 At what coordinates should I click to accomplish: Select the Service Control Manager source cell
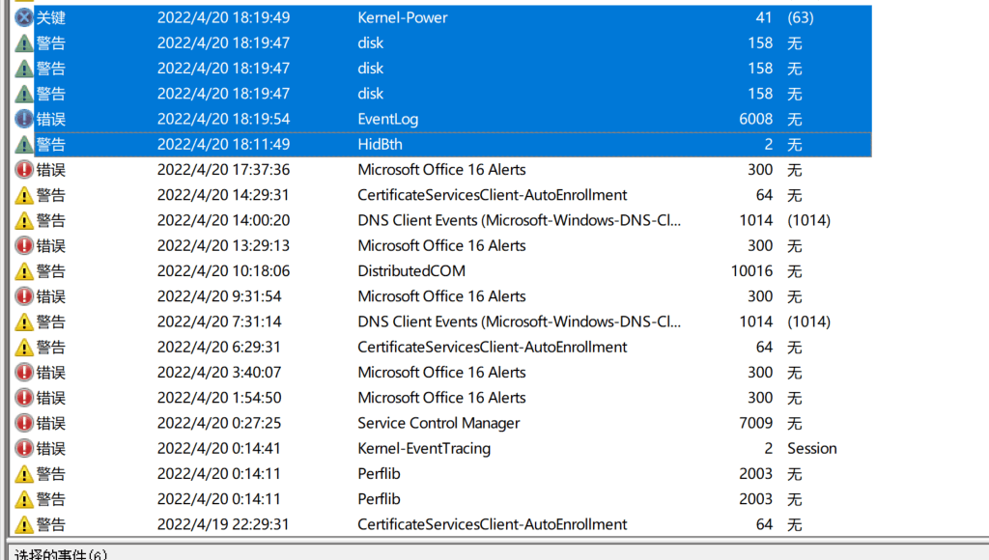(438, 423)
